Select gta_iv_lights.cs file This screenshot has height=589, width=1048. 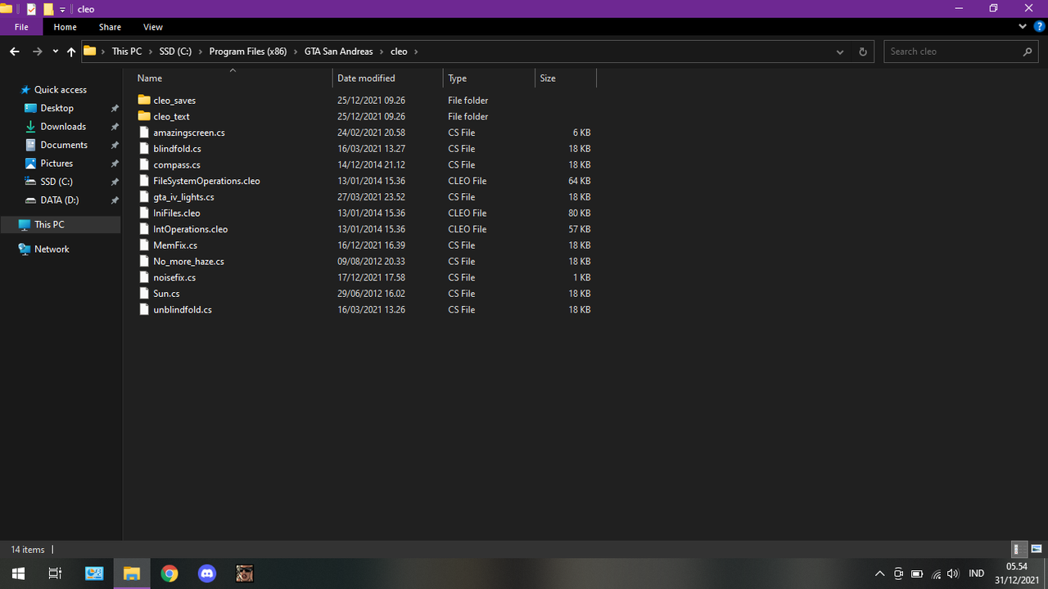tap(183, 197)
